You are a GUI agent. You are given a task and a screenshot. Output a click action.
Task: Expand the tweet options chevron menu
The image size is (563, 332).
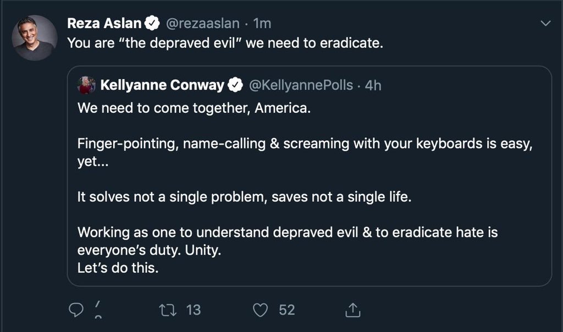pyautogui.click(x=545, y=24)
